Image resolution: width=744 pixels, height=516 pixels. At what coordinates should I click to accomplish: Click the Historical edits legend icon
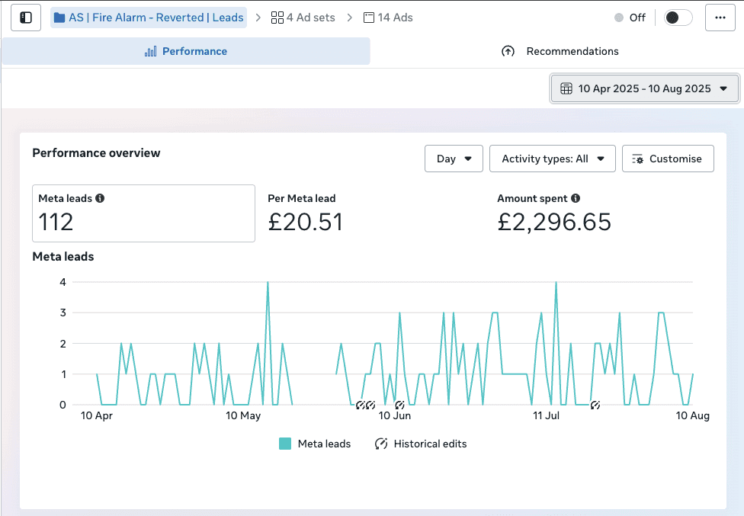pos(381,444)
